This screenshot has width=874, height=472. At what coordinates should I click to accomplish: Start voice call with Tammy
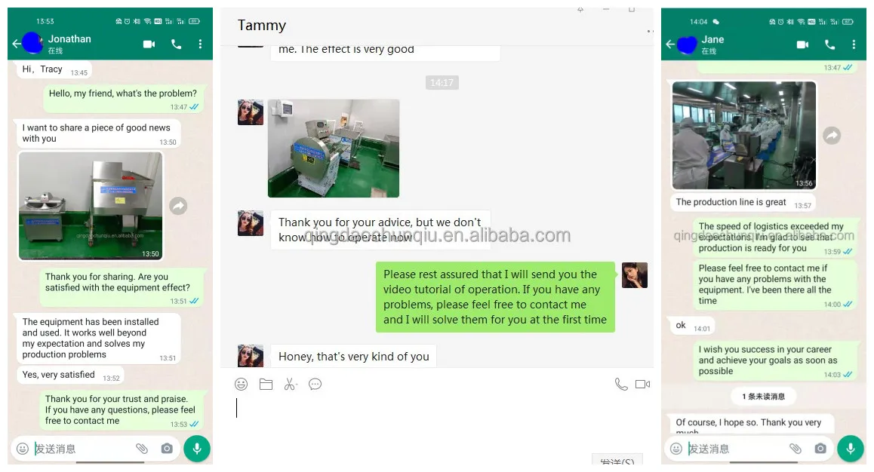click(x=621, y=384)
